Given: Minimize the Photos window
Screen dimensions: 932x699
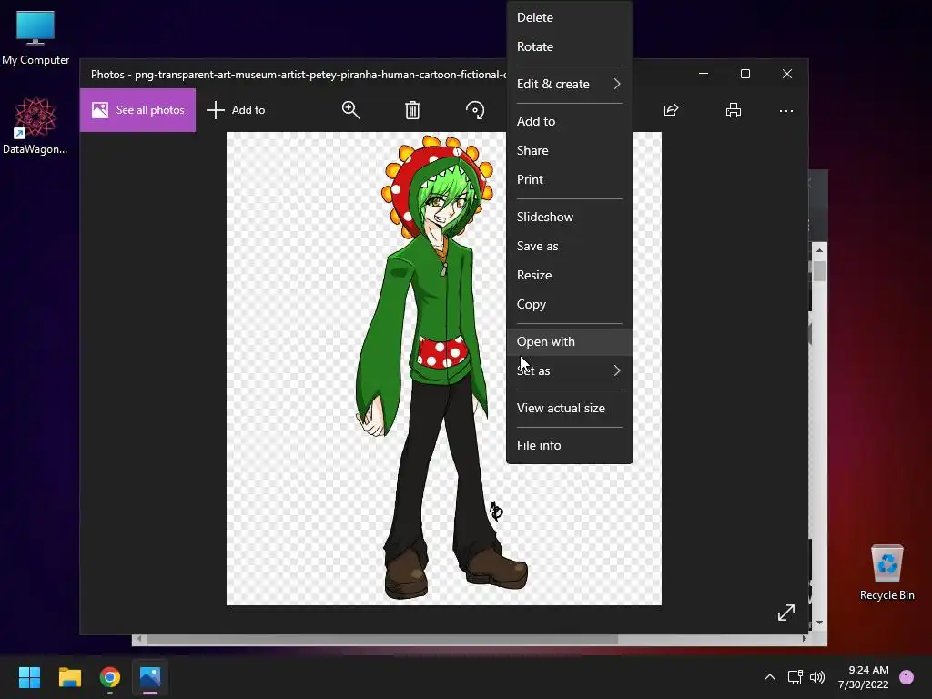Looking at the screenshot, I should point(704,74).
